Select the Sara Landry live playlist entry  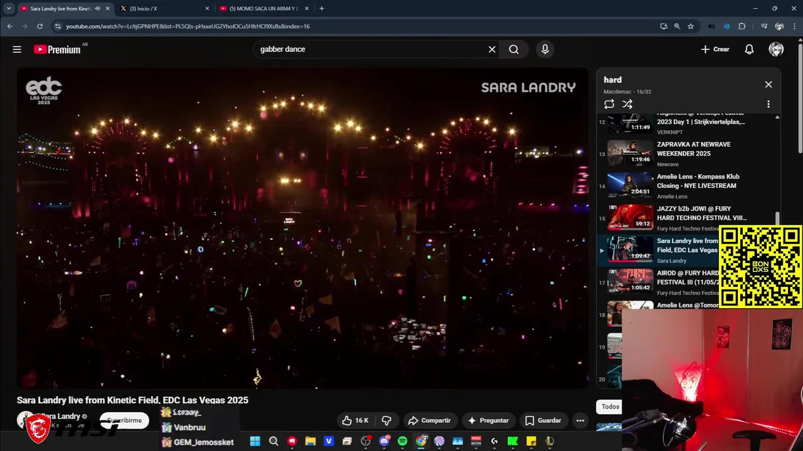(x=659, y=250)
